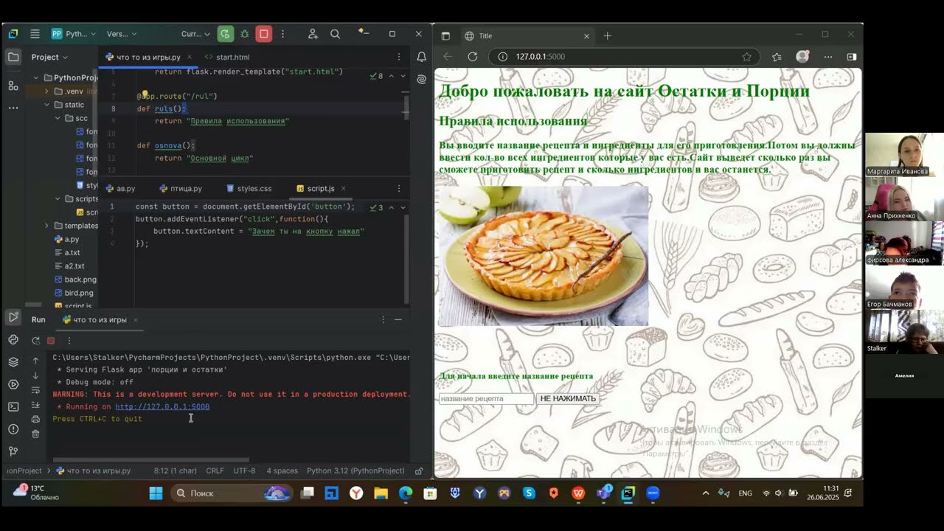Open the Python Packages layers icon
The height and width of the screenshot is (531, 944).
13,362
